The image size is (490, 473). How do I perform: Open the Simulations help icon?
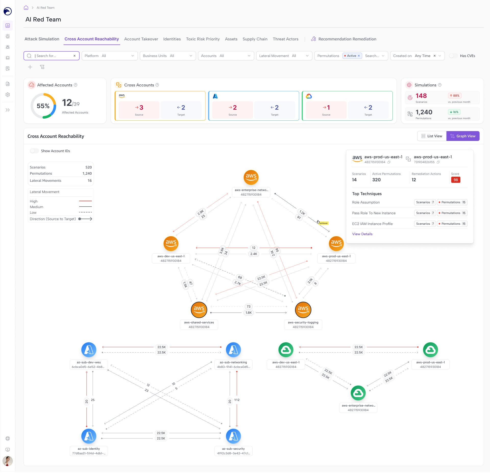(x=440, y=85)
